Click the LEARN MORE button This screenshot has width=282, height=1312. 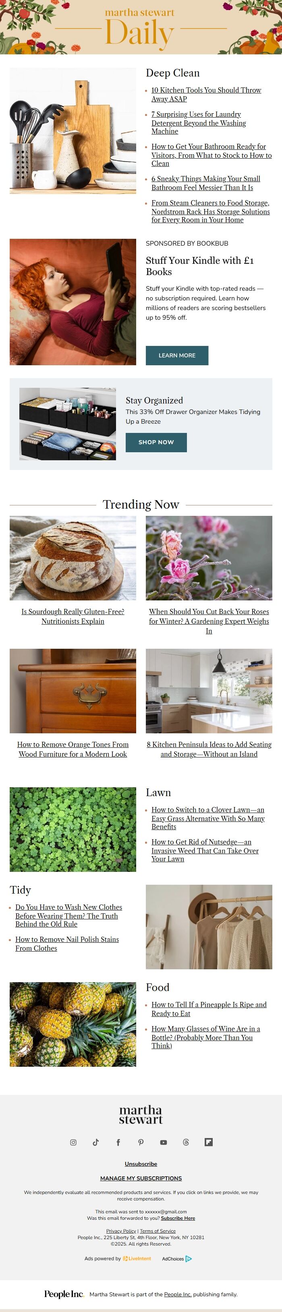click(177, 356)
